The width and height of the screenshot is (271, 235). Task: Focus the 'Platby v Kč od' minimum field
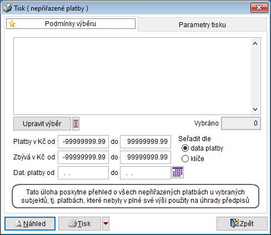[83, 142]
